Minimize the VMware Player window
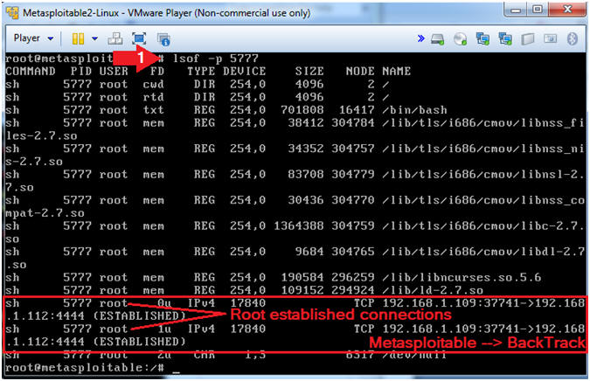 click(517, 10)
